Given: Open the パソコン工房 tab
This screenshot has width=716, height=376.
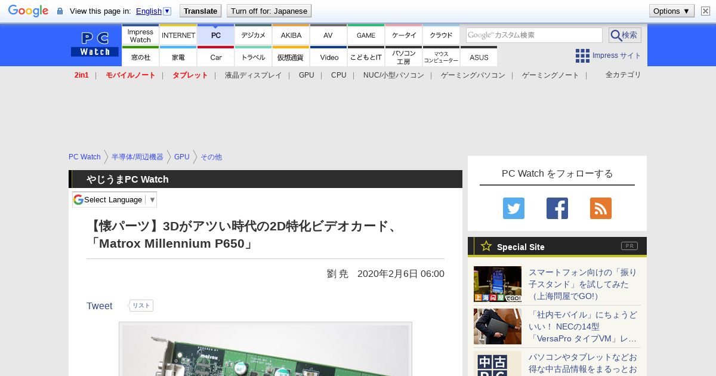Looking at the screenshot, I should pyautogui.click(x=404, y=57).
